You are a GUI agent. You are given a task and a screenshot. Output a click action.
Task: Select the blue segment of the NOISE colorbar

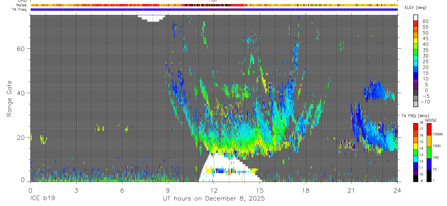(x=429, y=164)
